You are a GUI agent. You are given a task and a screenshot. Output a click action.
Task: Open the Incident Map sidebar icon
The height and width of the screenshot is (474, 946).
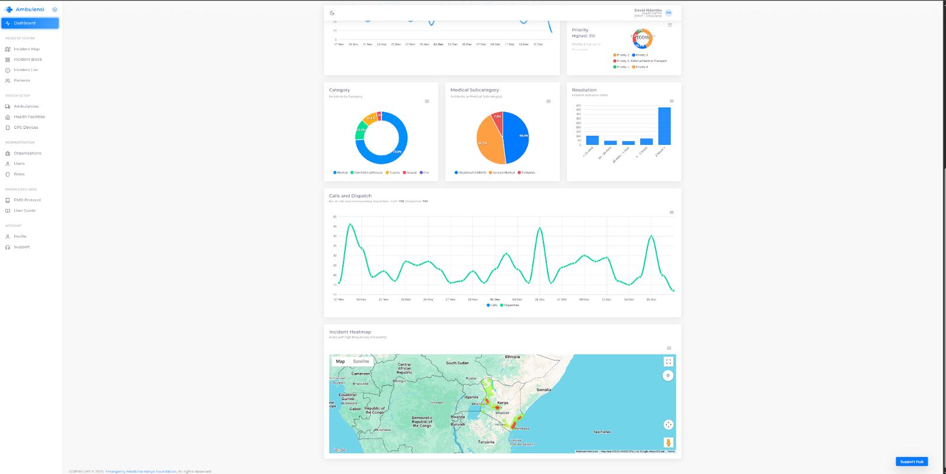[8, 49]
